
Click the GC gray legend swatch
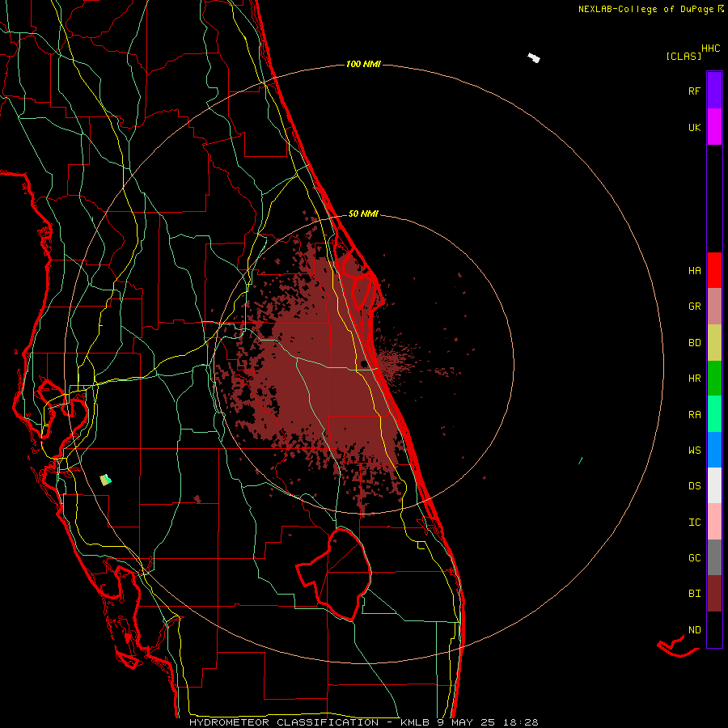[714, 557]
